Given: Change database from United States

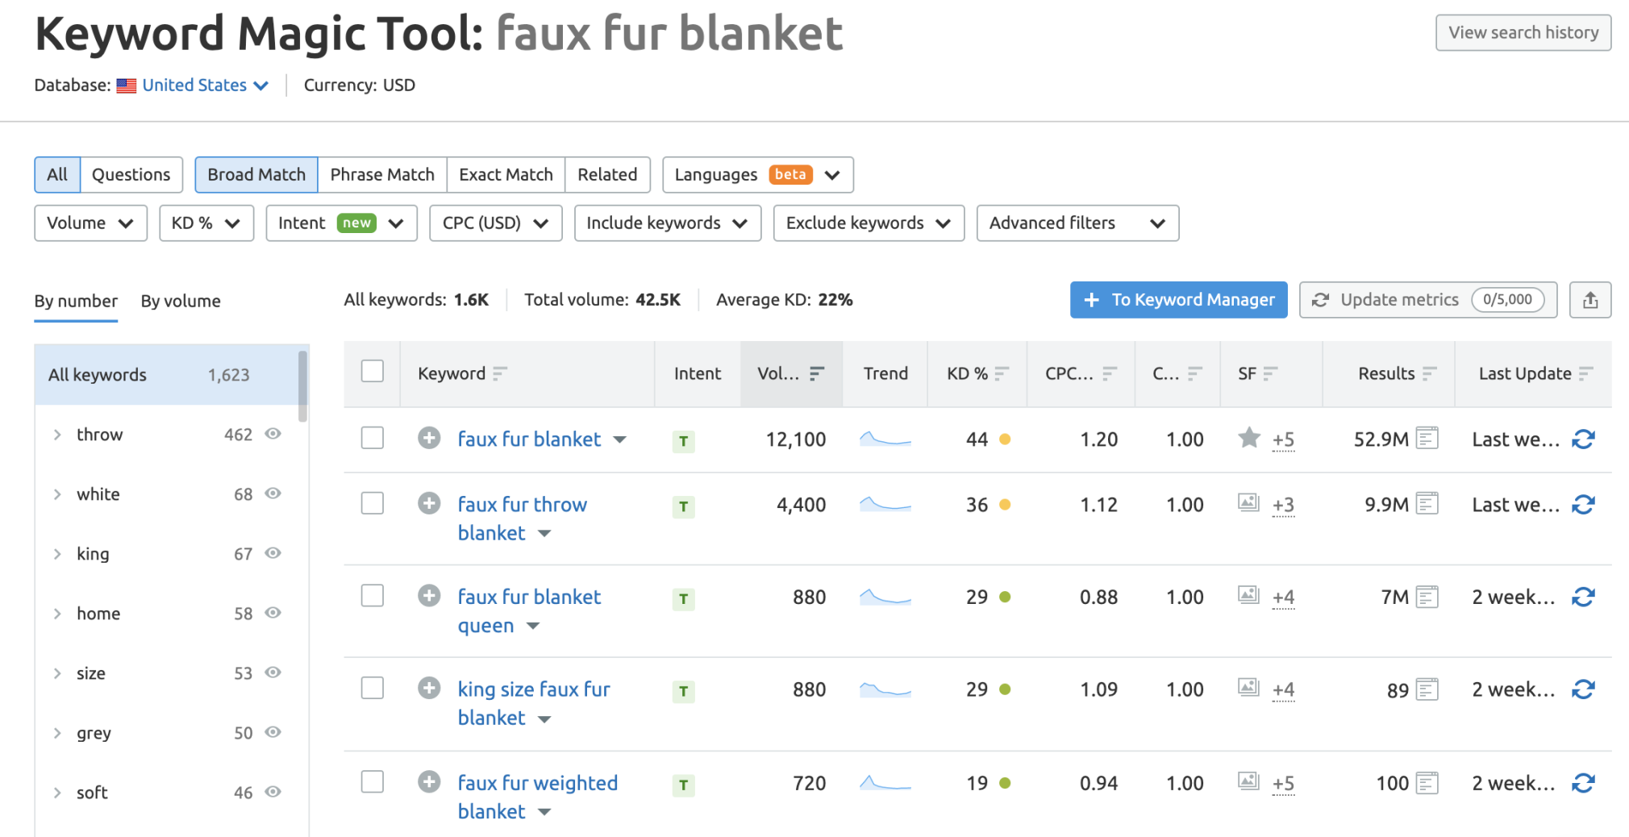Looking at the screenshot, I should [x=205, y=85].
